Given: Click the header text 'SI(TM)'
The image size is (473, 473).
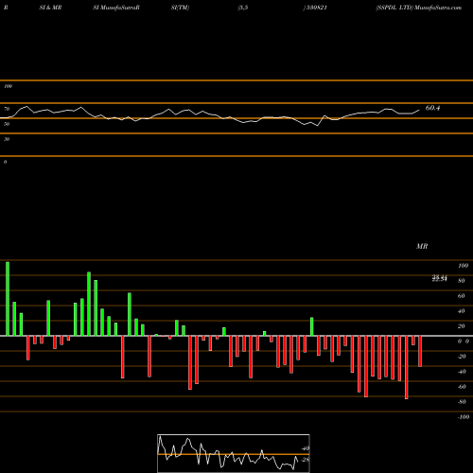Looking at the screenshot, I should click(180, 8).
